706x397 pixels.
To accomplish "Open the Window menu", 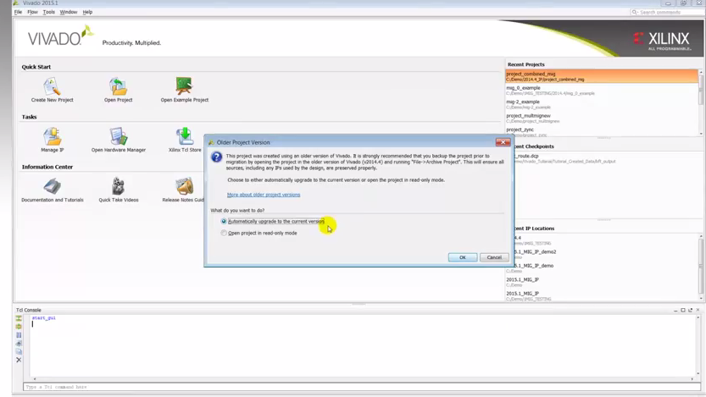I will [x=69, y=12].
